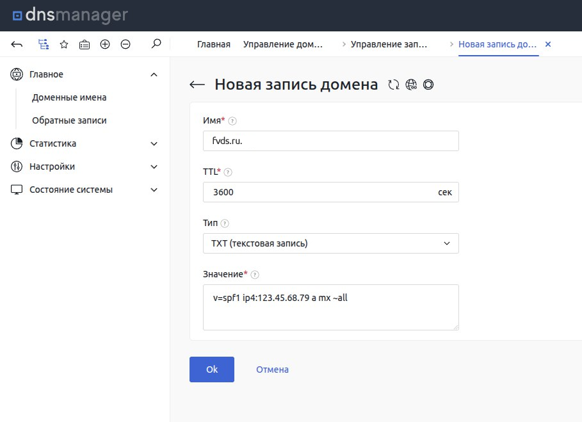The height and width of the screenshot is (422, 582).
Task: Open the briefcase icon in the toolbar
Action: point(85,45)
